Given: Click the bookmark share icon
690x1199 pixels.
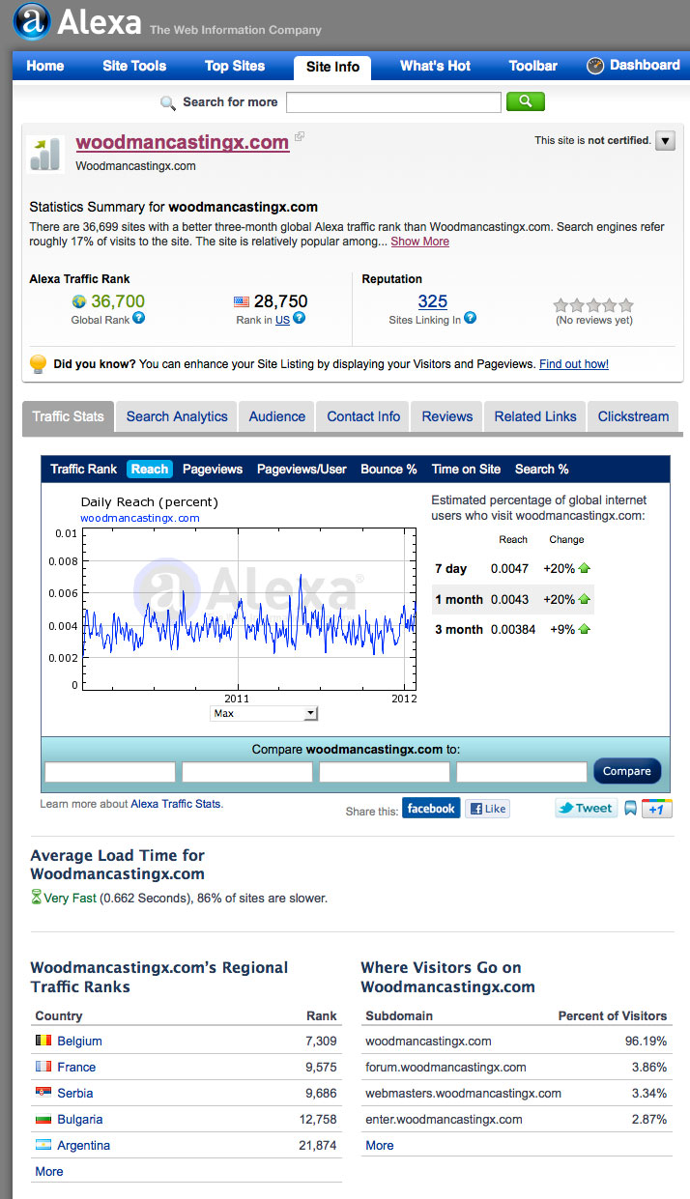Looking at the screenshot, I should coord(630,809).
